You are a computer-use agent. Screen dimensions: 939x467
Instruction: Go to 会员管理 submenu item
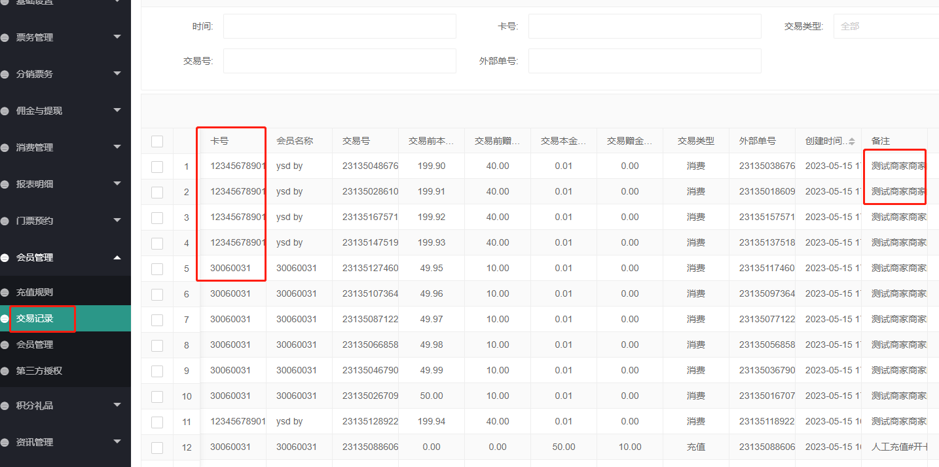(x=35, y=345)
